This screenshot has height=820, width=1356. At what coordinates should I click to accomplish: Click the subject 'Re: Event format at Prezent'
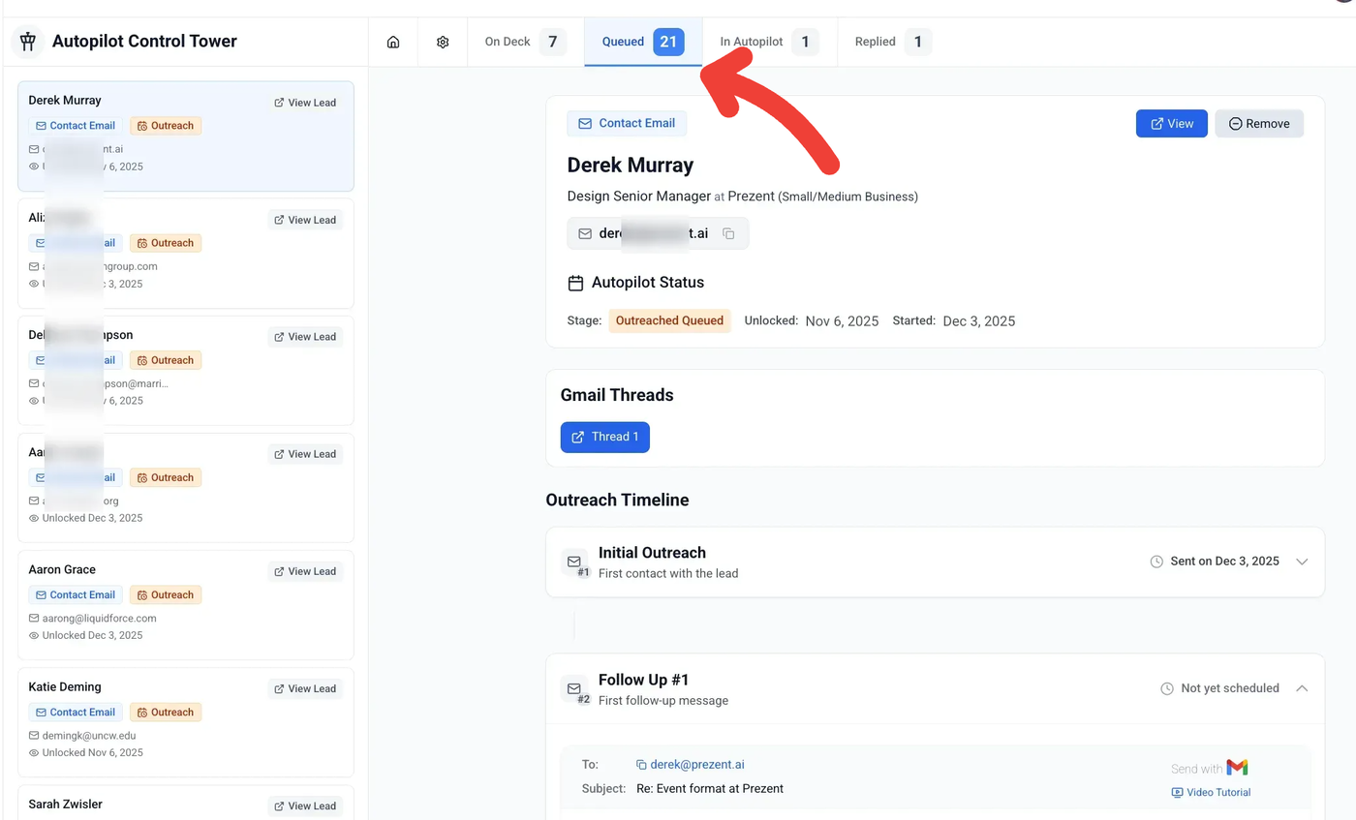710,788
